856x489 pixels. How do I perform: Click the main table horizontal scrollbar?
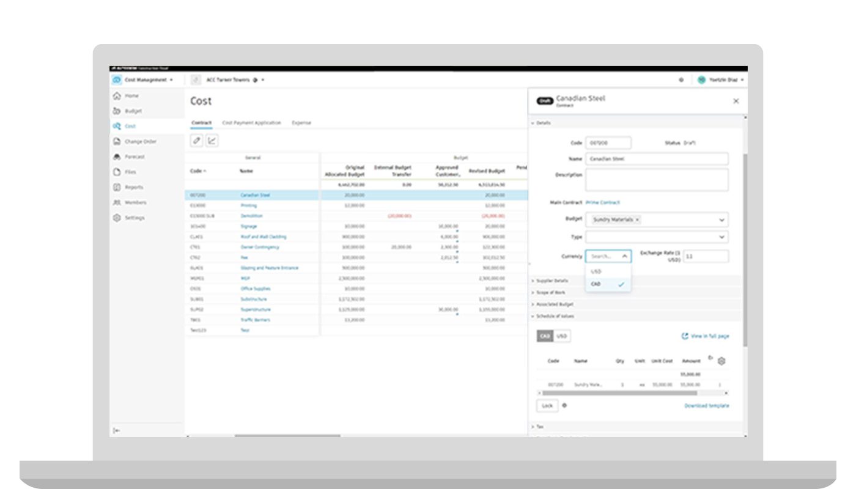point(287,436)
